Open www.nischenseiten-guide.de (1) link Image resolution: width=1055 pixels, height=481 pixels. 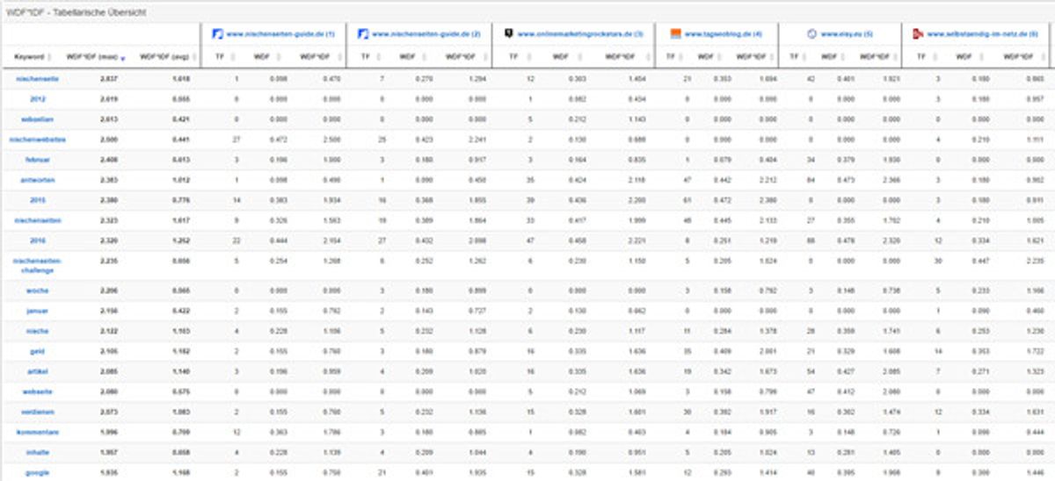(280, 33)
